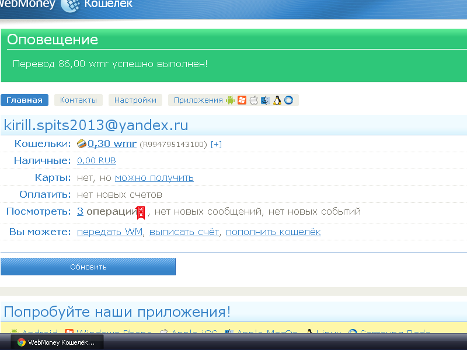This screenshot has width=467, height=350.
Task: Click the Оплатить label
Action: 45,195
